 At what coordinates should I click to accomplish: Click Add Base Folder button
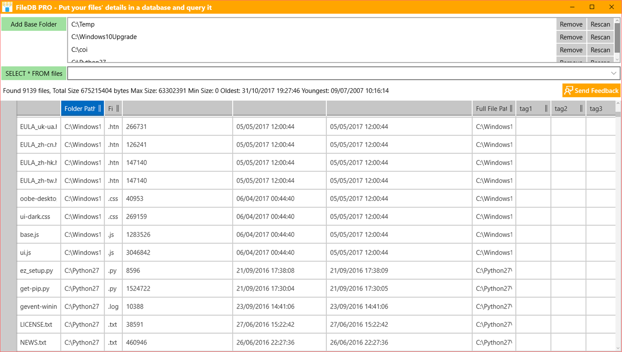[x=34, y=24]
